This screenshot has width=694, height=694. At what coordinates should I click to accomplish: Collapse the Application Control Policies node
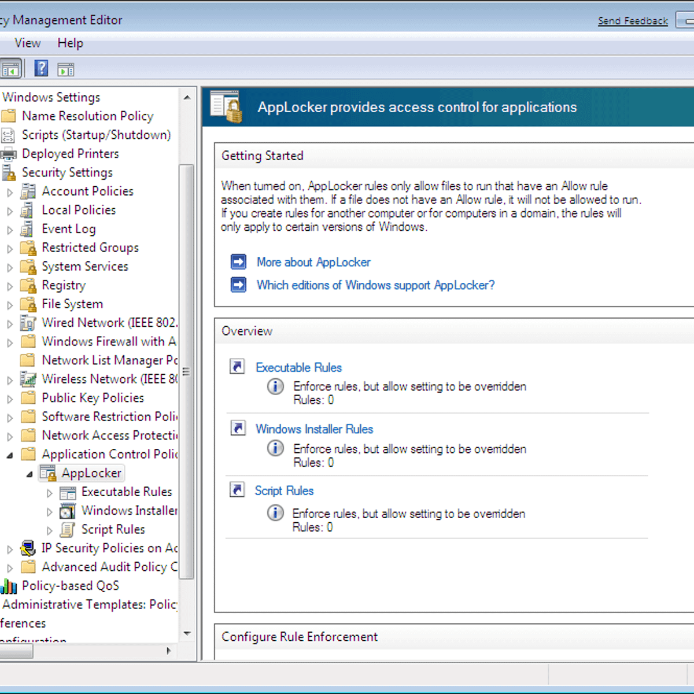[x=10, y=455]
